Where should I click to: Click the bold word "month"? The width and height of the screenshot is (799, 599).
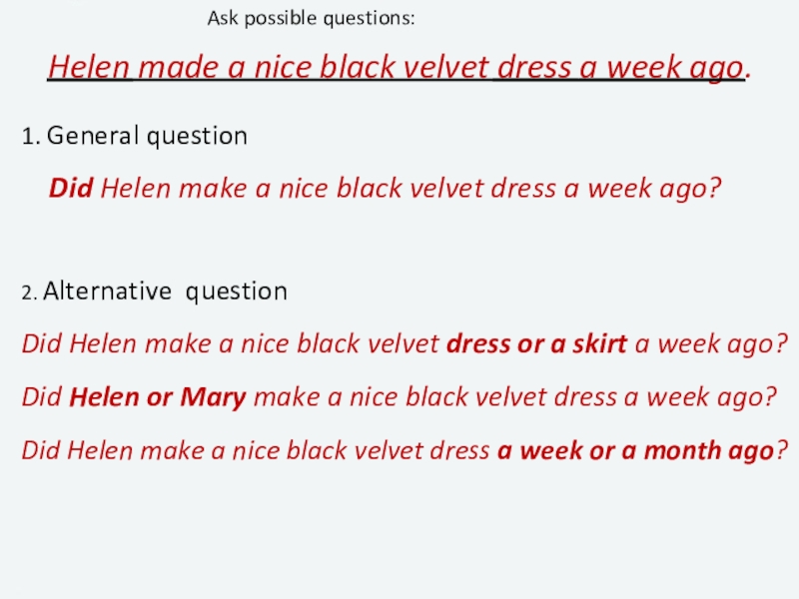(682, 449)
